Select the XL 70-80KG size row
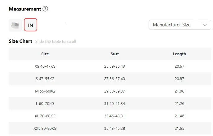 (x=45, y=116)
